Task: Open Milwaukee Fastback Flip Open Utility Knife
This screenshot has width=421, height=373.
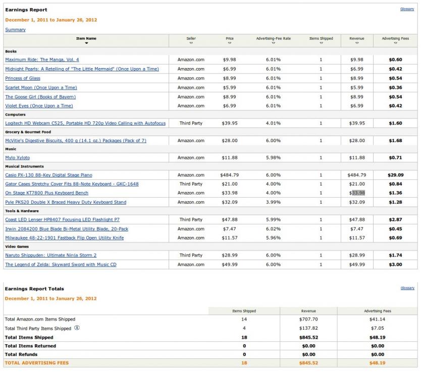Action: (65, 238)
